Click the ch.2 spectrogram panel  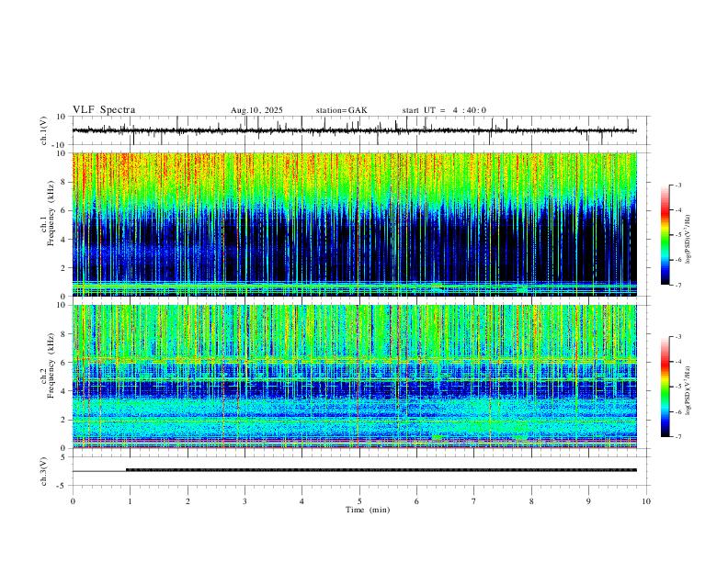point(355,377)
